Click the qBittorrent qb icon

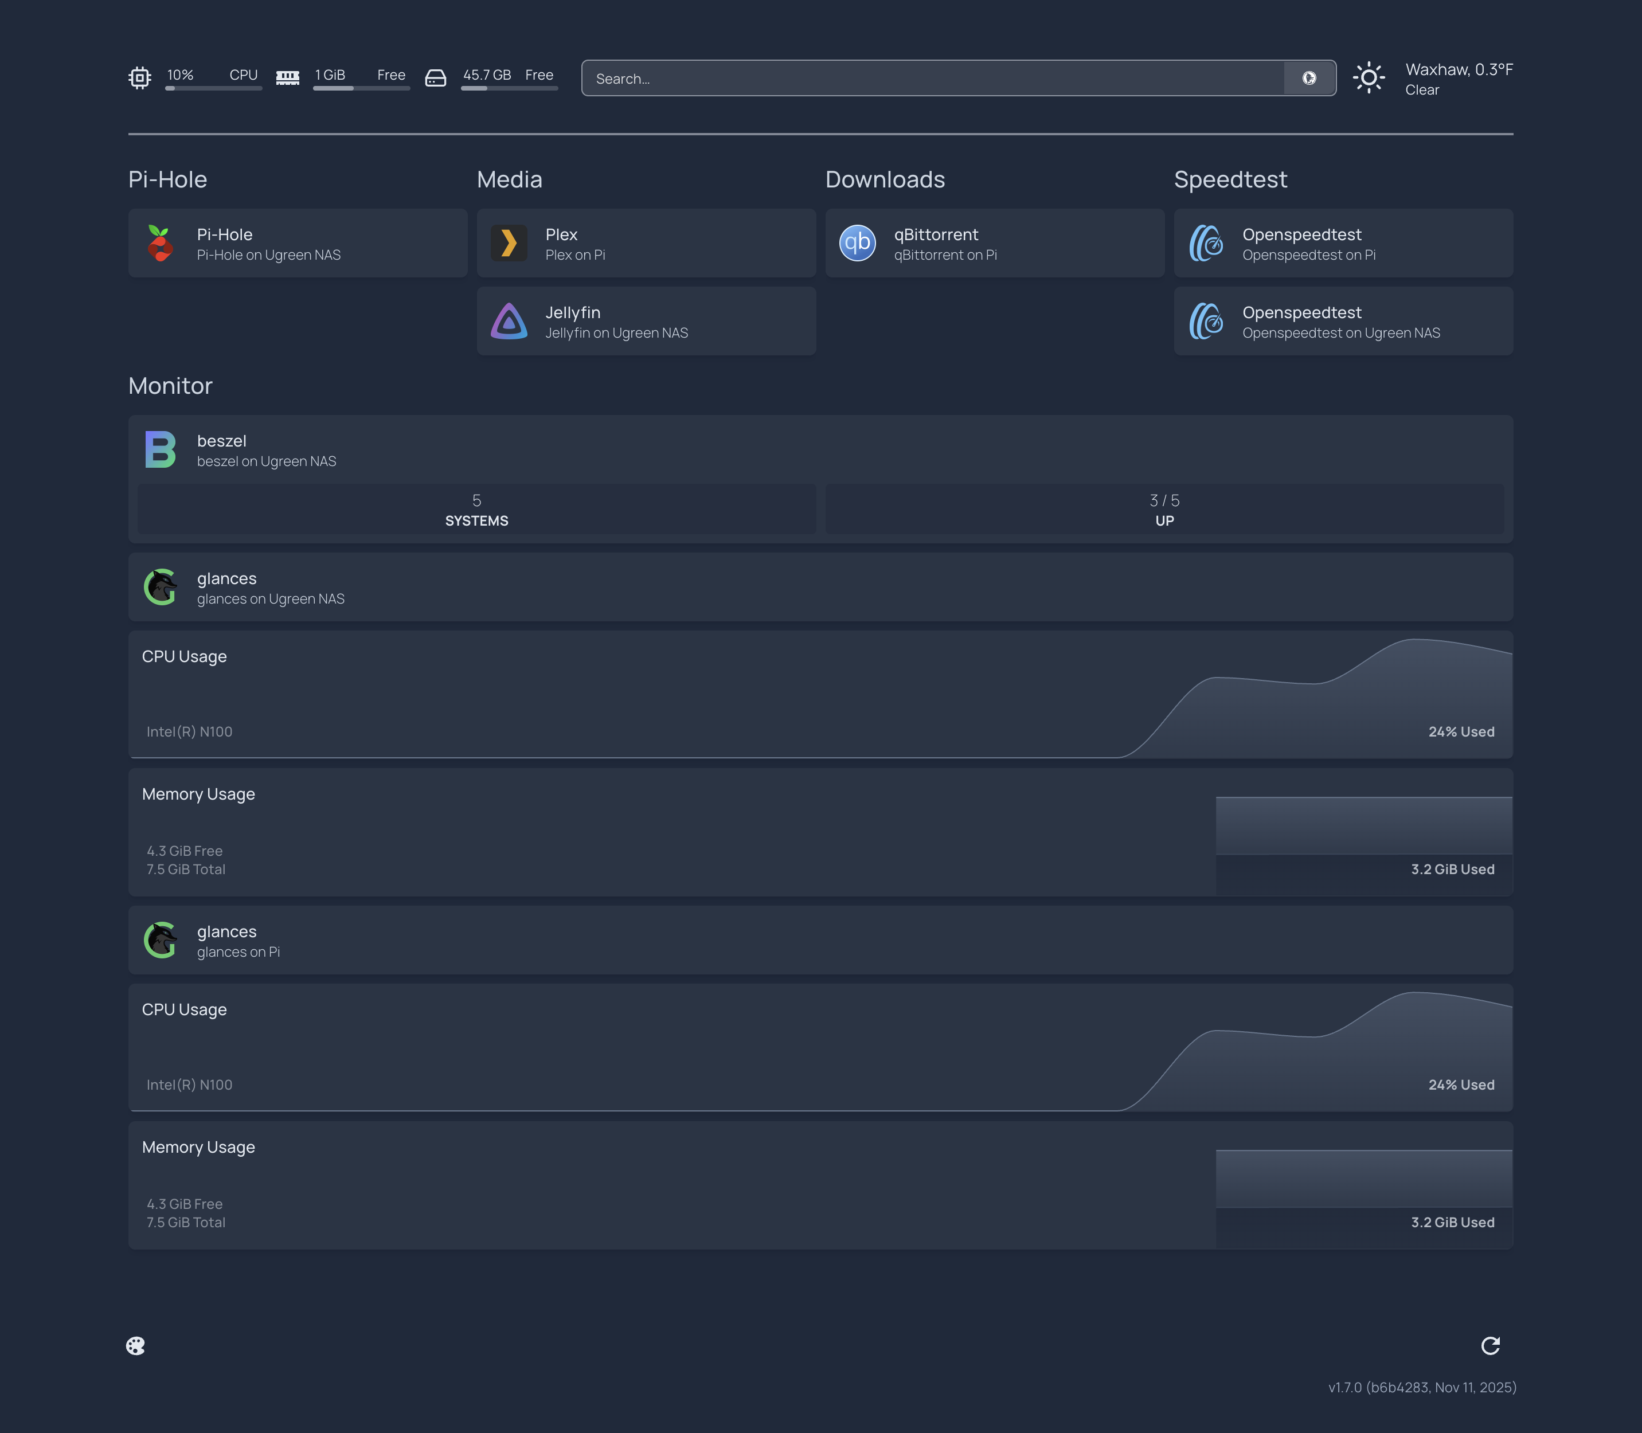point(857,243)
